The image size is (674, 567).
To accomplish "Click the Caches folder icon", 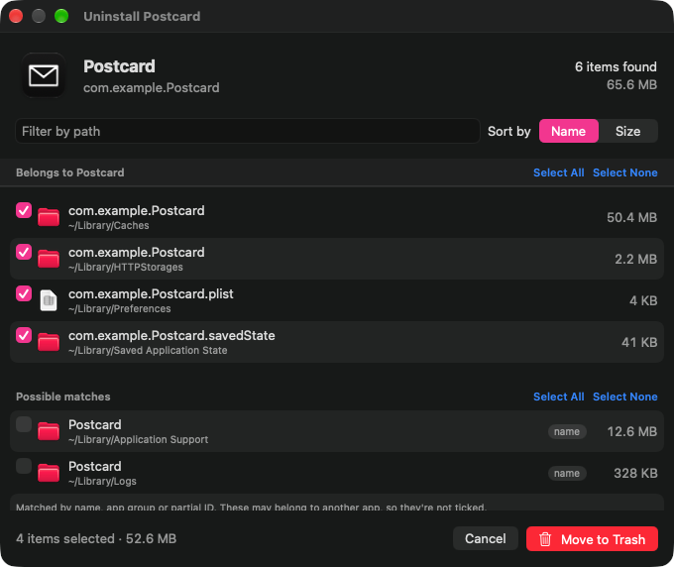I will (49, 217).
